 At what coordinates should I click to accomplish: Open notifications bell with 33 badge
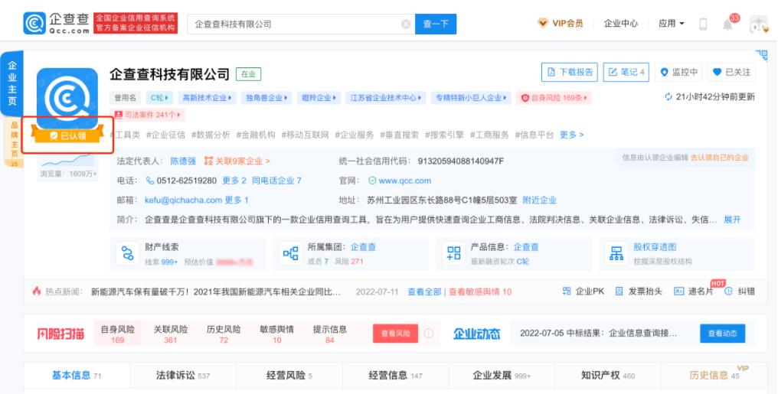pyautogui.click(x=727, y=24)
